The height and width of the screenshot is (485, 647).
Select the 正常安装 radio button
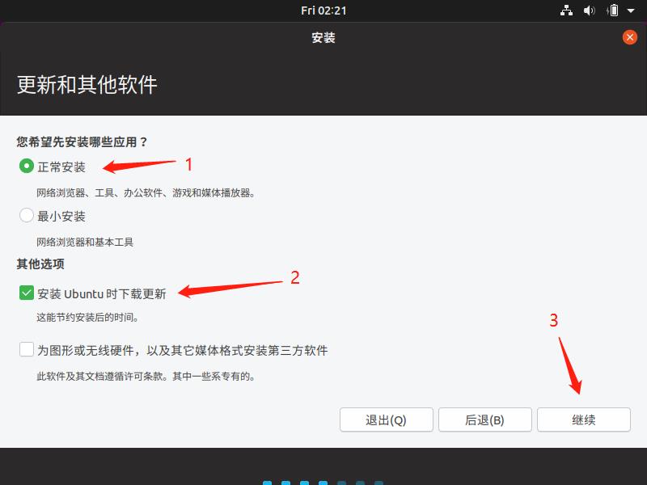27,167
